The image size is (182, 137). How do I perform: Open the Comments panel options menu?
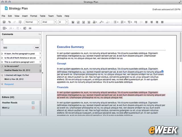point(40,34)
